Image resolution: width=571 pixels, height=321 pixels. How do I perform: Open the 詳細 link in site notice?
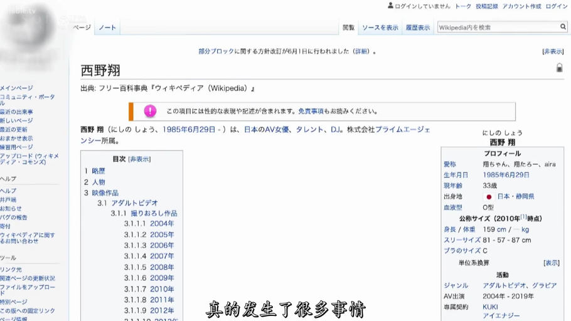click(361, 51)
